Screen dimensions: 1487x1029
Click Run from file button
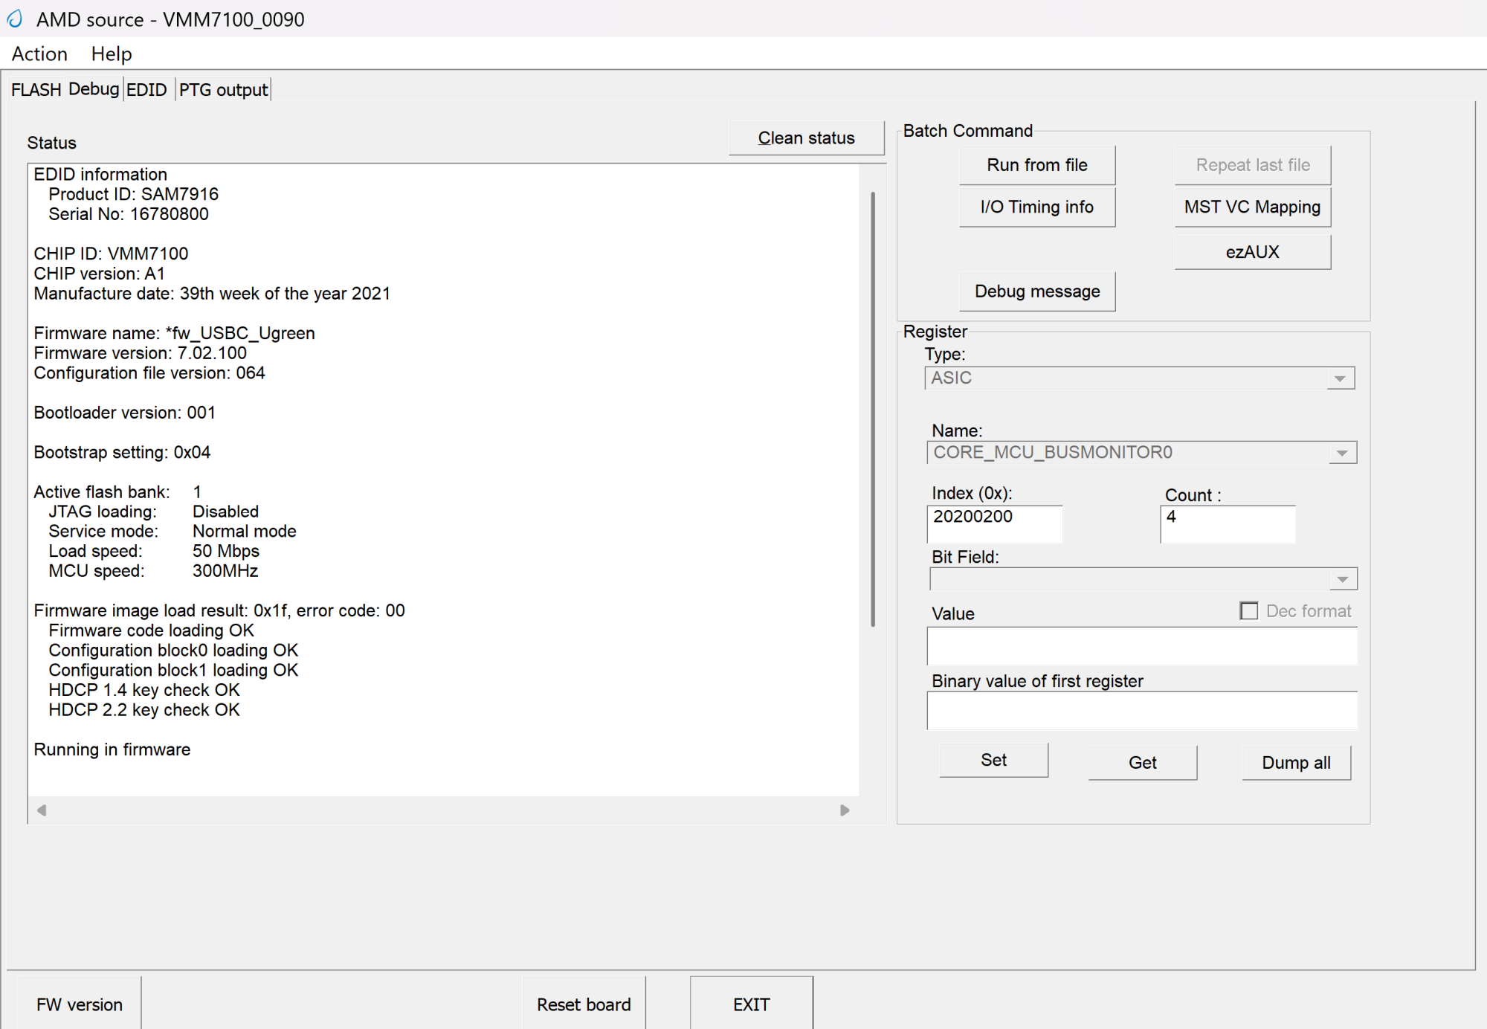coord(1036,165)
